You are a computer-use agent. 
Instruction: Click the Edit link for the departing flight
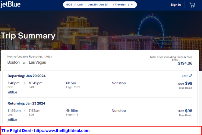tap(185, 76)
